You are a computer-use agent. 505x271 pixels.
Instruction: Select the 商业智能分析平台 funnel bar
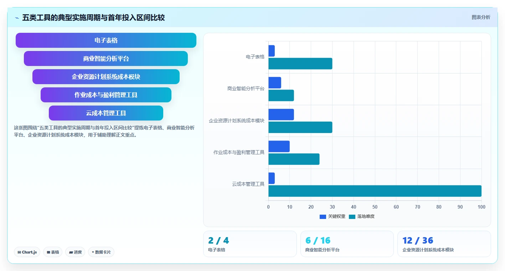[106, 58]
